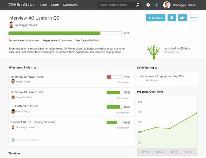This screenshot has width=206, height=158.
Task: Open the three-dots more options button
Action: pyautogui.click(x=193, y=18)
